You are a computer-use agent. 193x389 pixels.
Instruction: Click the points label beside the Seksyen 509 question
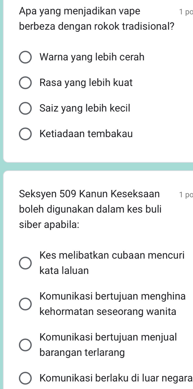coord(186,195)
